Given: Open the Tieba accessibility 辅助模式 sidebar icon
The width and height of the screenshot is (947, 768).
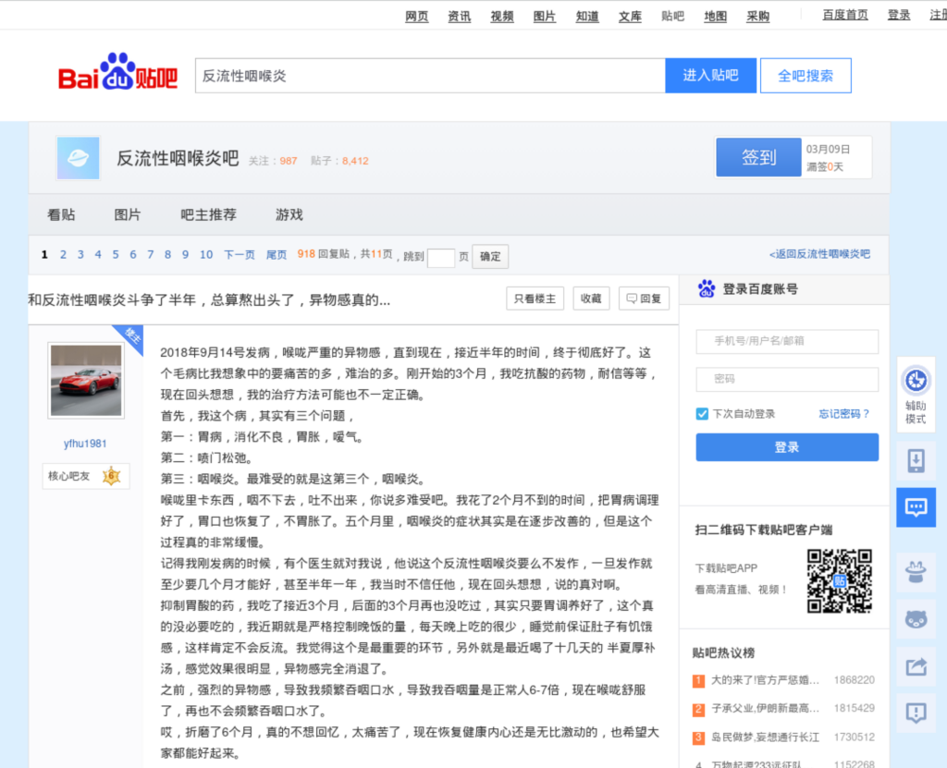Looking at the screenshot, I should 916,393.
